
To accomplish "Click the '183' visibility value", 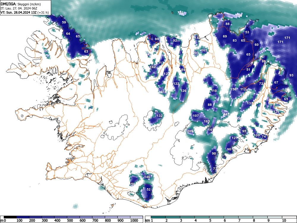I will [207, 121].
